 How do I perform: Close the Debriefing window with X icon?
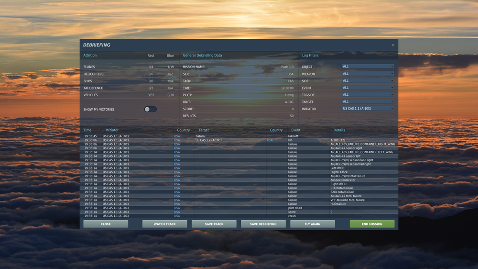393,45
